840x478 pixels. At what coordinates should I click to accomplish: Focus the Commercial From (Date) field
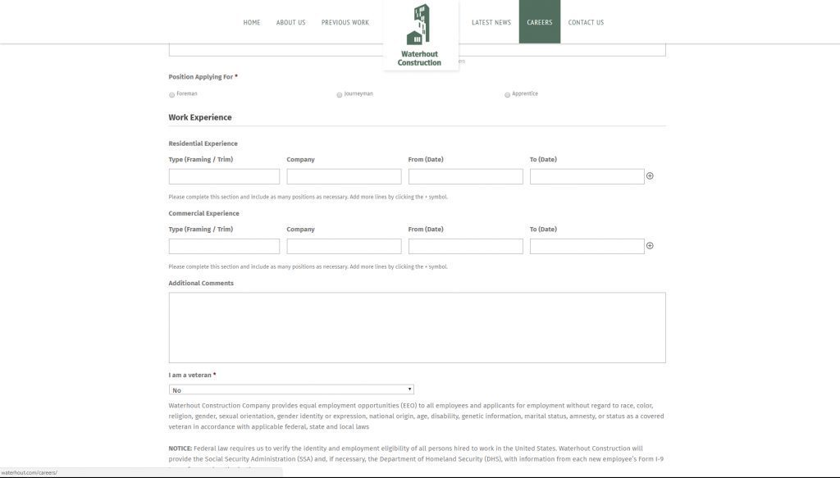[466, 246]
